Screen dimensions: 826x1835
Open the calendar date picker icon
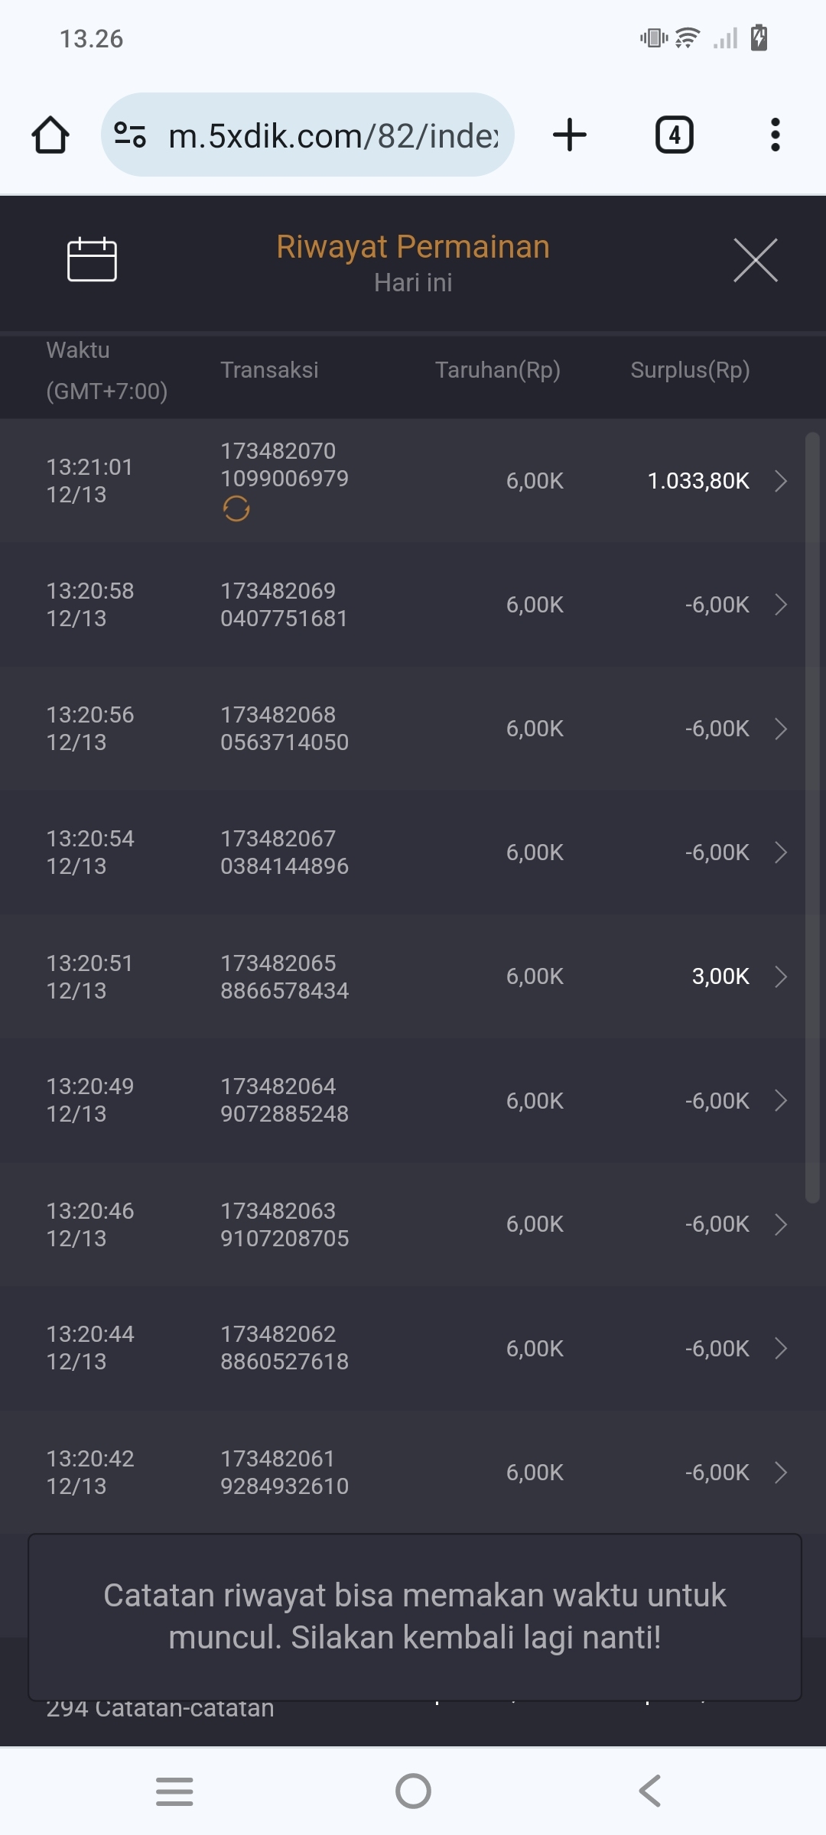click(x=92, y=260)
